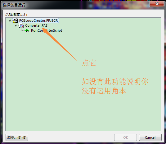The width and height of the screenshot is (166, 144).
Task: Click the 选择脚本运行 group label
Action: tap(16, 14)
